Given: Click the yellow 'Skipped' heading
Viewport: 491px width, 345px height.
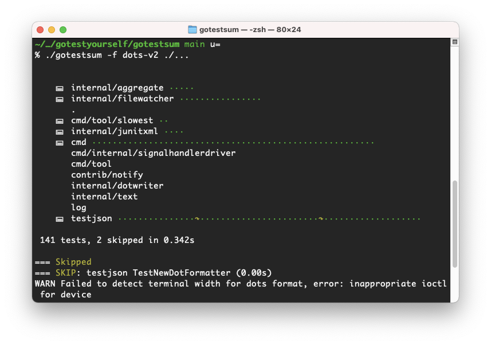Looking at the screenshot, I should tap(73, 262).
